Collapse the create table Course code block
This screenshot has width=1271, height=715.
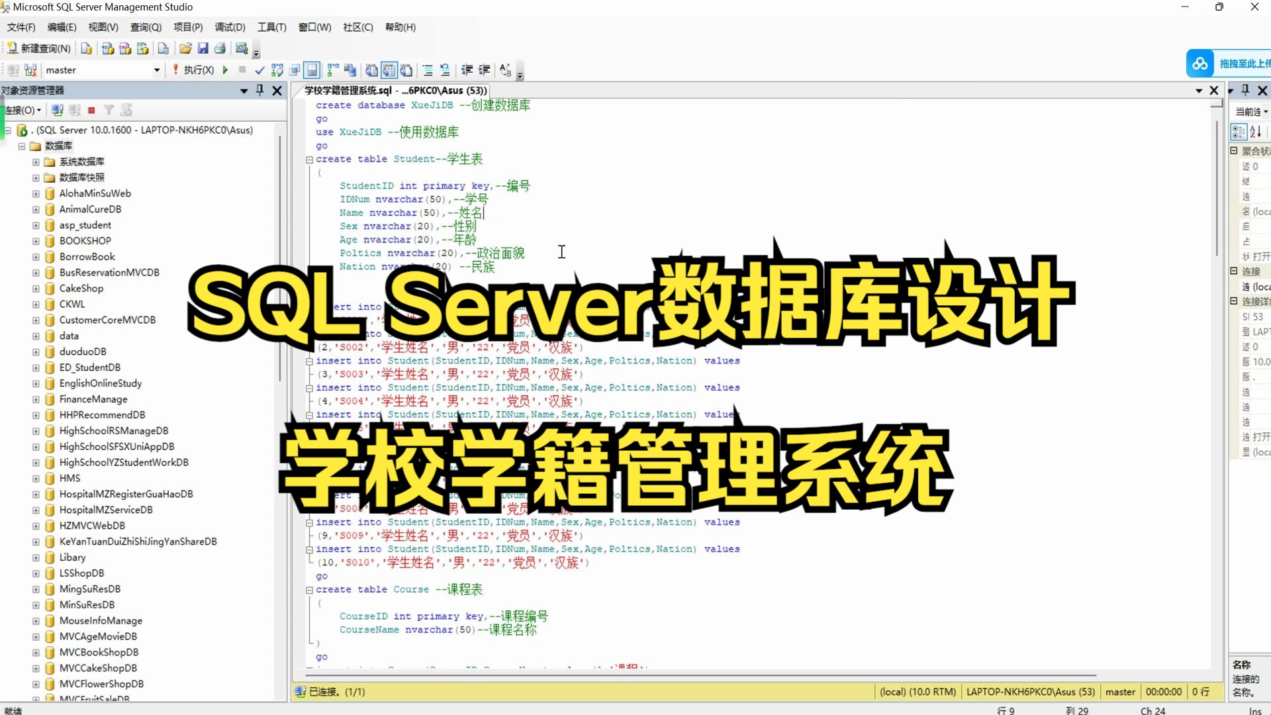tap(309, 590)
